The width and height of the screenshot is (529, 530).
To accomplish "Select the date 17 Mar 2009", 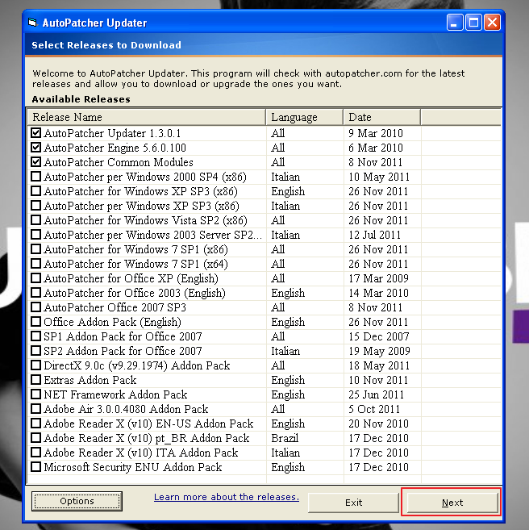I will 378,278.
